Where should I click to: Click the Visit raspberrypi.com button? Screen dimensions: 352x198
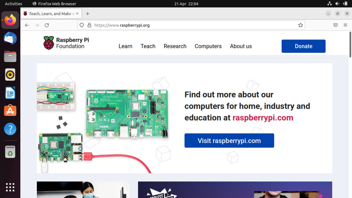[x=229, y=141]
